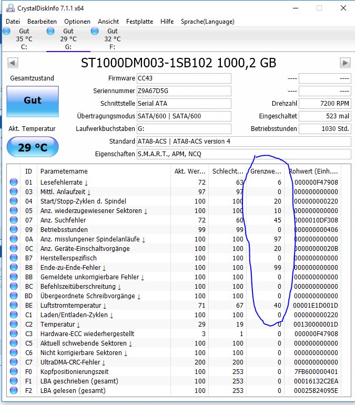Click the Übertragungsmodus field SATA/600

click(x=184, y=116)
